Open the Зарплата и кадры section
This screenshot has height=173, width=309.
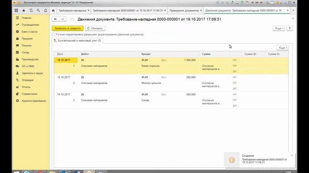click(32, 73)
